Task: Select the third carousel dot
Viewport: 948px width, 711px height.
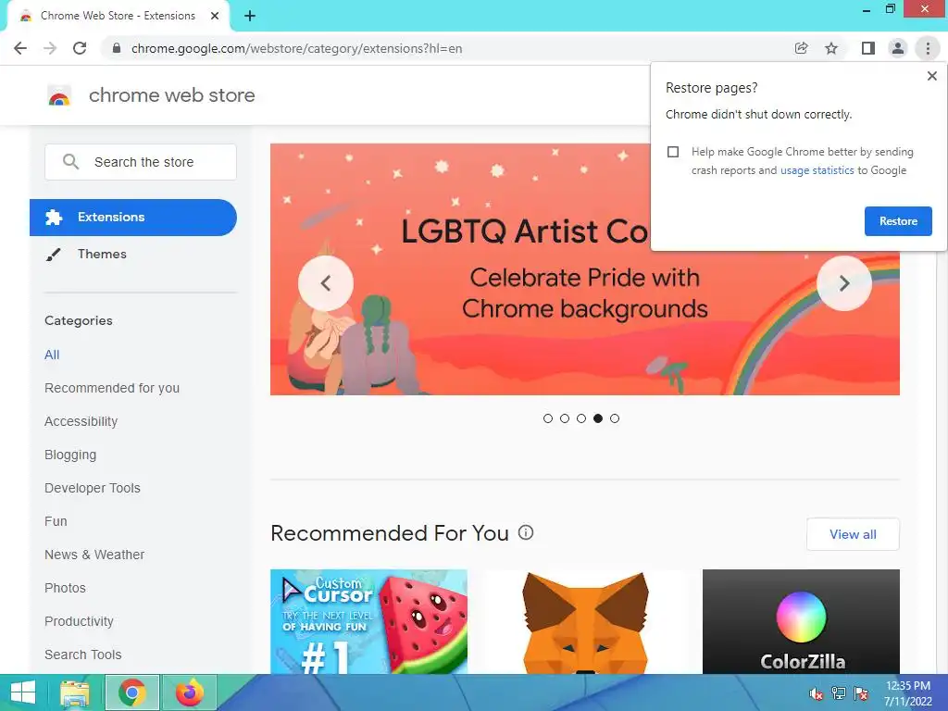Action: click(x=581, y=418)
